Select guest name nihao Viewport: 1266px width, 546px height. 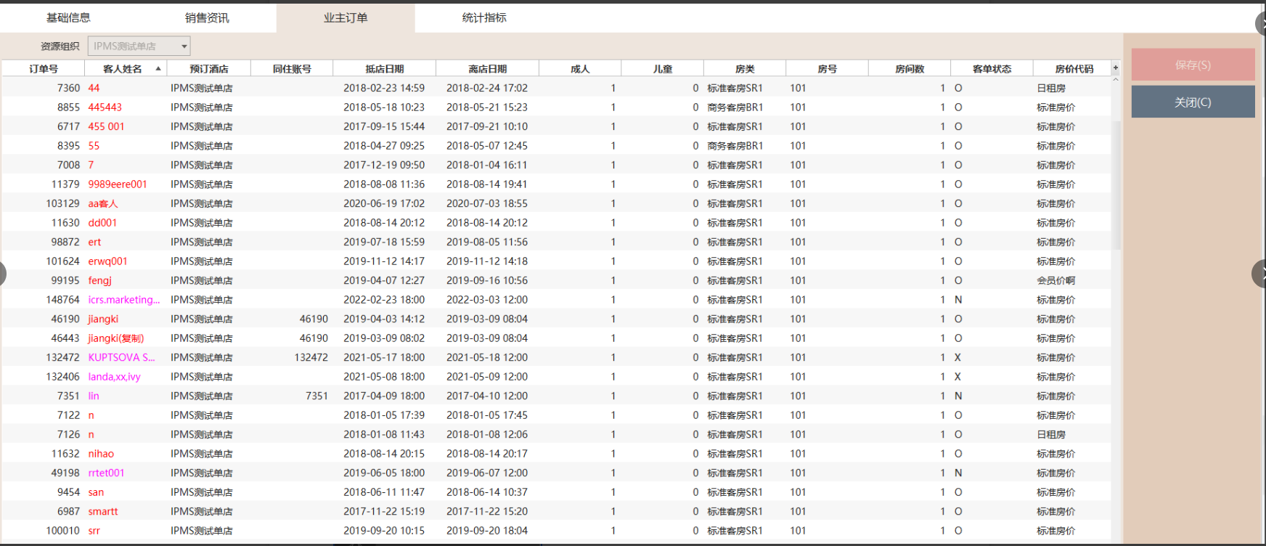coord(101,454)
